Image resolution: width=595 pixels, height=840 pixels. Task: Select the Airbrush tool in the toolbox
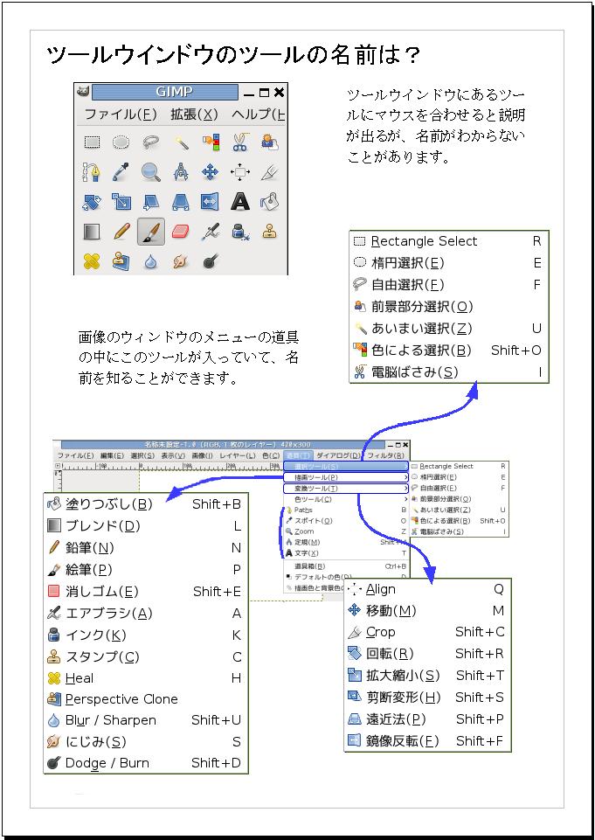click(x=211, y=232)
